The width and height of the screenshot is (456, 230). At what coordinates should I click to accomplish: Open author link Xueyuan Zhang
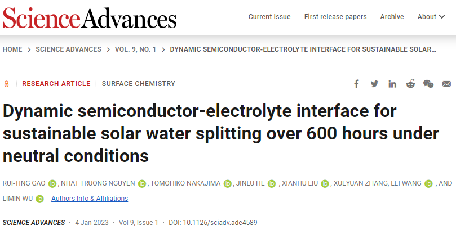coord(360,183)
